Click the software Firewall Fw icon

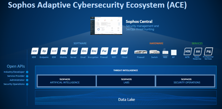coord(104,51)
